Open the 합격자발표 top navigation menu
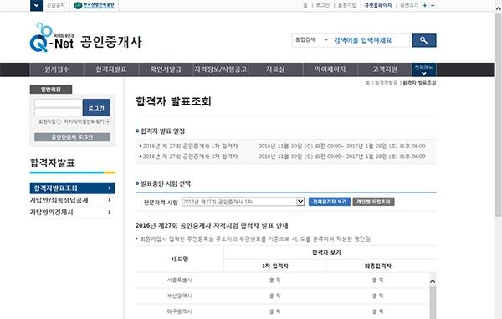The height and width of the screenshot is (319, 502). point(111,69)
